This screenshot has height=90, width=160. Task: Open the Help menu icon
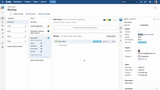tap(145, 2)
